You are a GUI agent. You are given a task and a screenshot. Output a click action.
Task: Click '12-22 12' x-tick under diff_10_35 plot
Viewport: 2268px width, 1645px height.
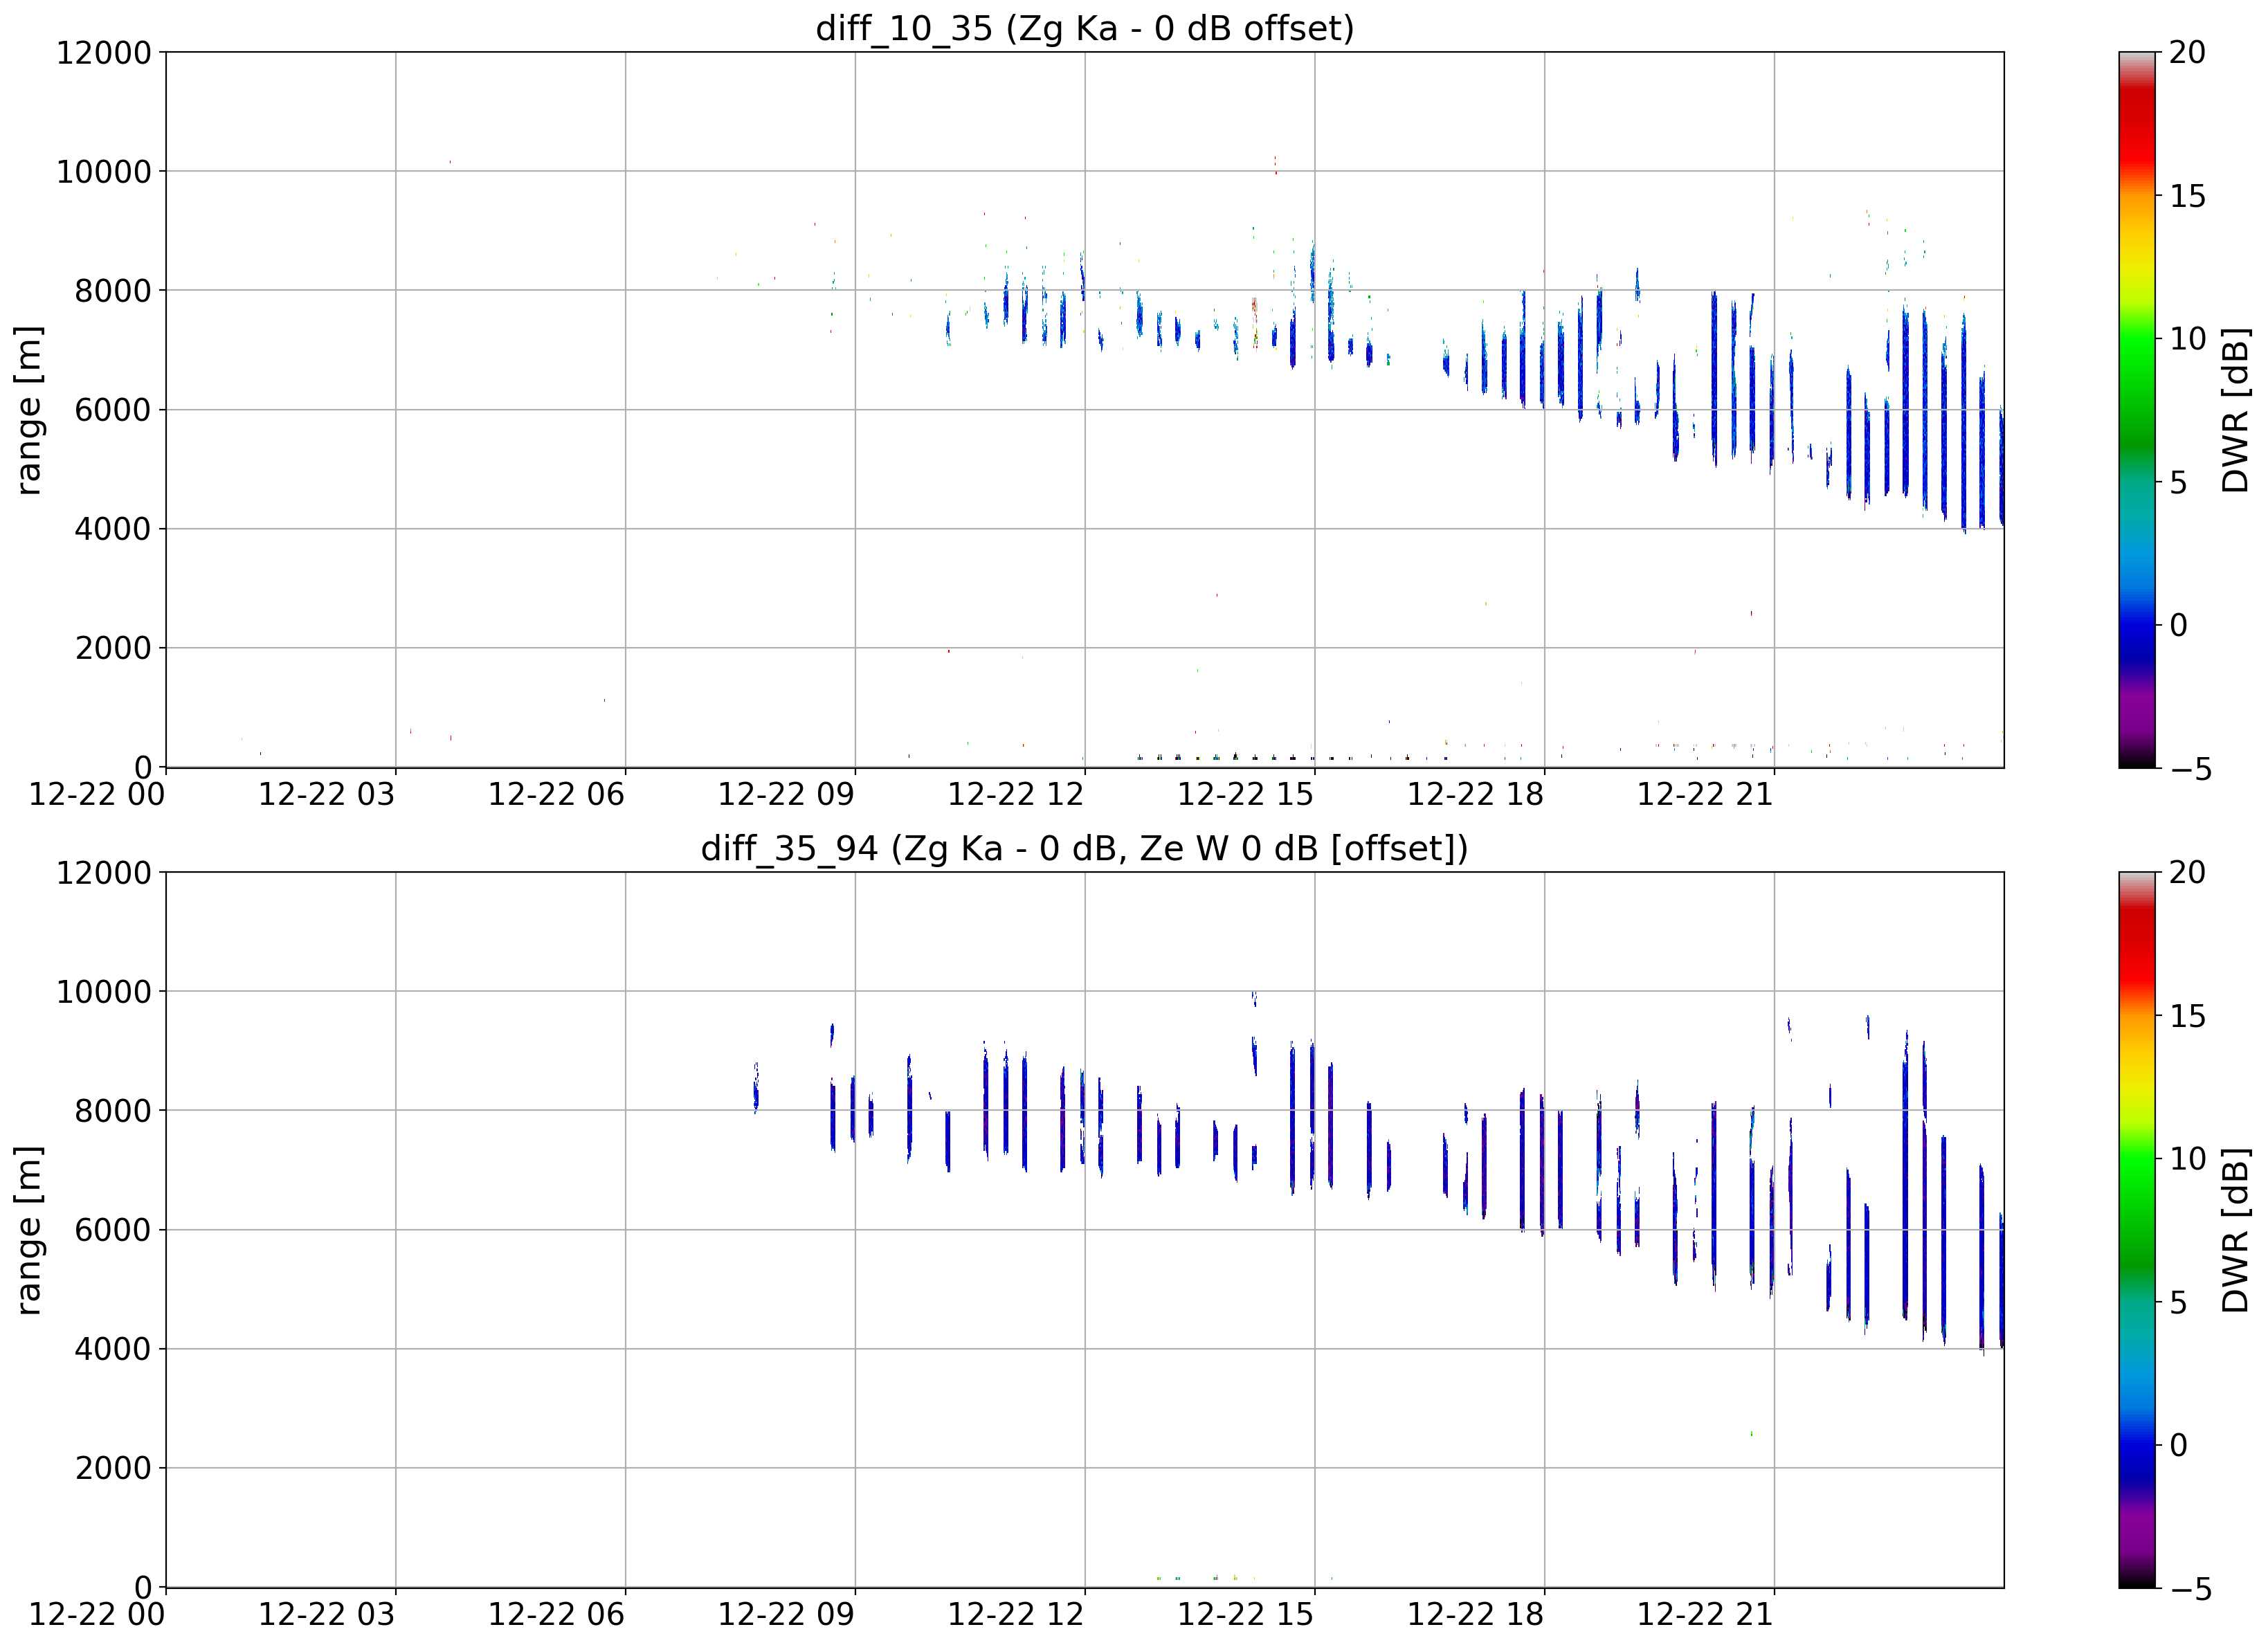[1016, 795]
